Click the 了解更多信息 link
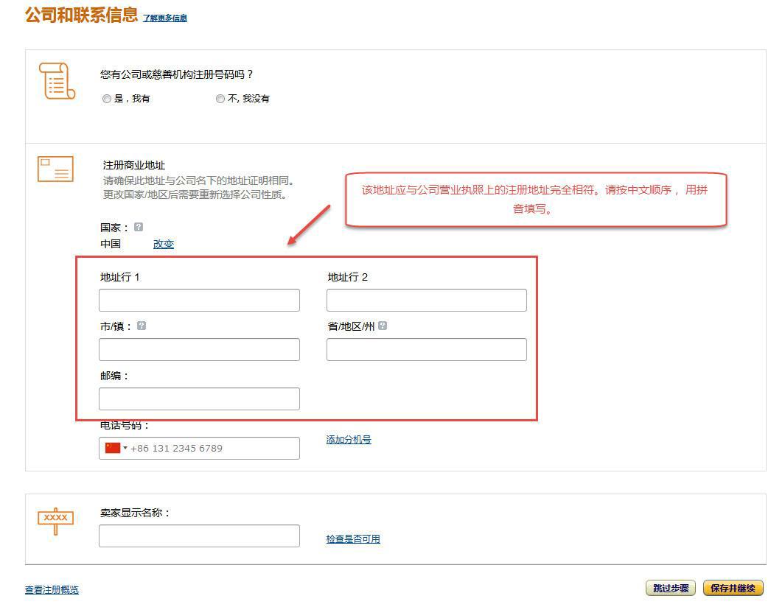The image size is (771, 607). coord(164,18)
